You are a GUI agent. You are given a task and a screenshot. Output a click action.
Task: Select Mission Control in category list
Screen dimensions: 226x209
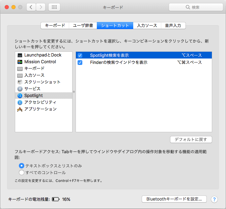(x=44, y=62)
